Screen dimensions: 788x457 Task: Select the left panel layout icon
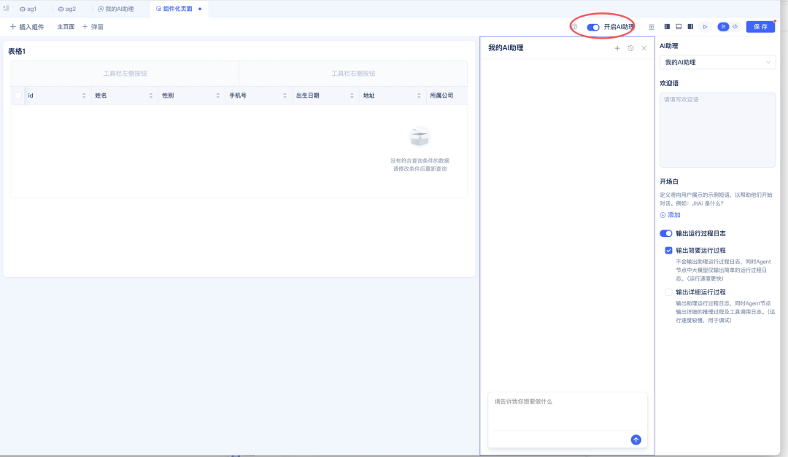point(667,26)
